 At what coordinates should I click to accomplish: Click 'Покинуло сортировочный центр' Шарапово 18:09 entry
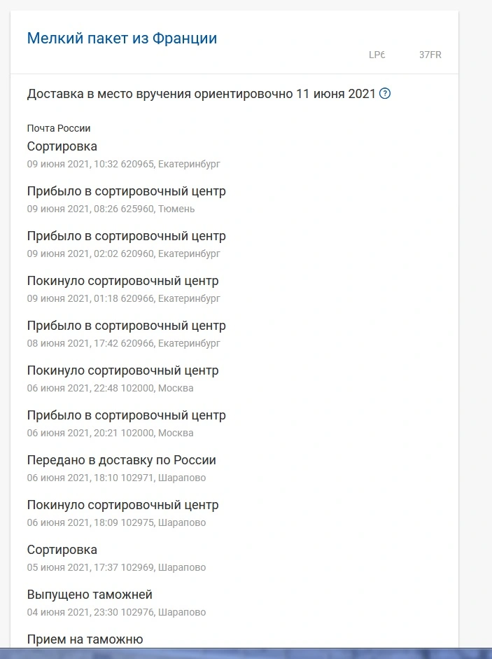point(122,505)
